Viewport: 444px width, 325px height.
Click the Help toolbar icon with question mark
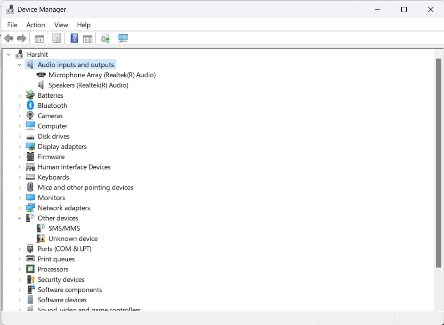point(75,39)
